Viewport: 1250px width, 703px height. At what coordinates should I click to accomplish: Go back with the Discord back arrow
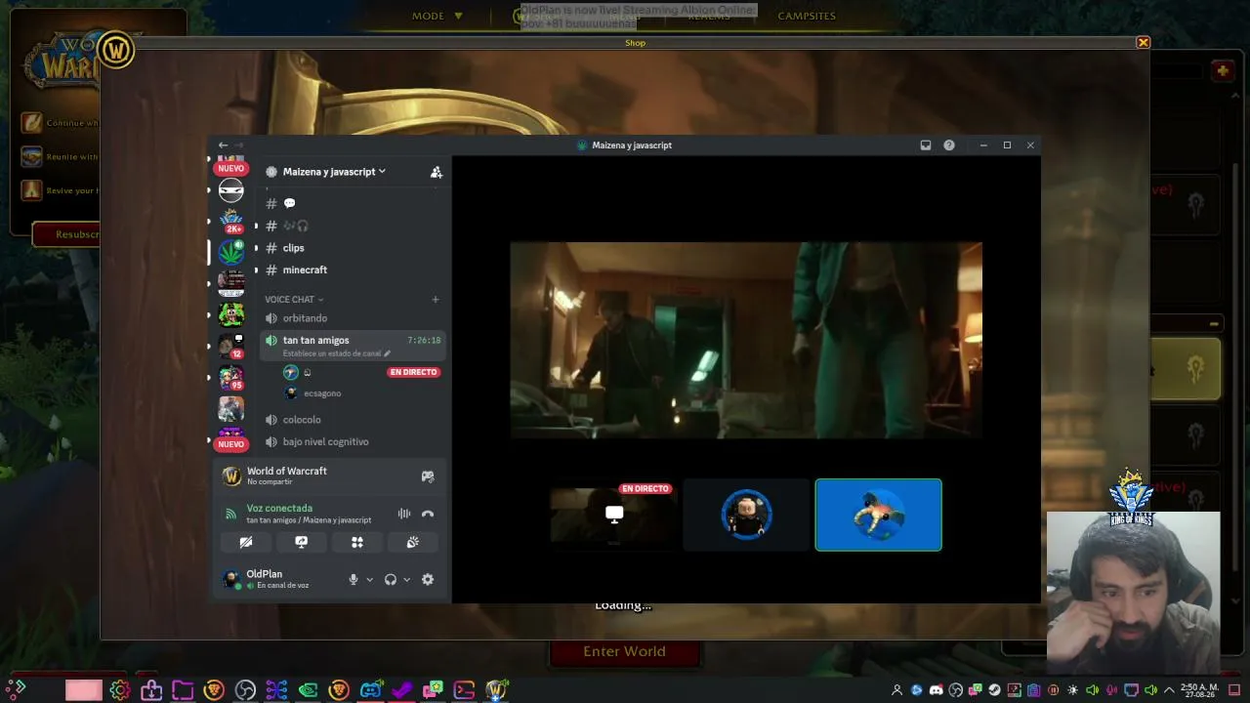coord(223,145)
